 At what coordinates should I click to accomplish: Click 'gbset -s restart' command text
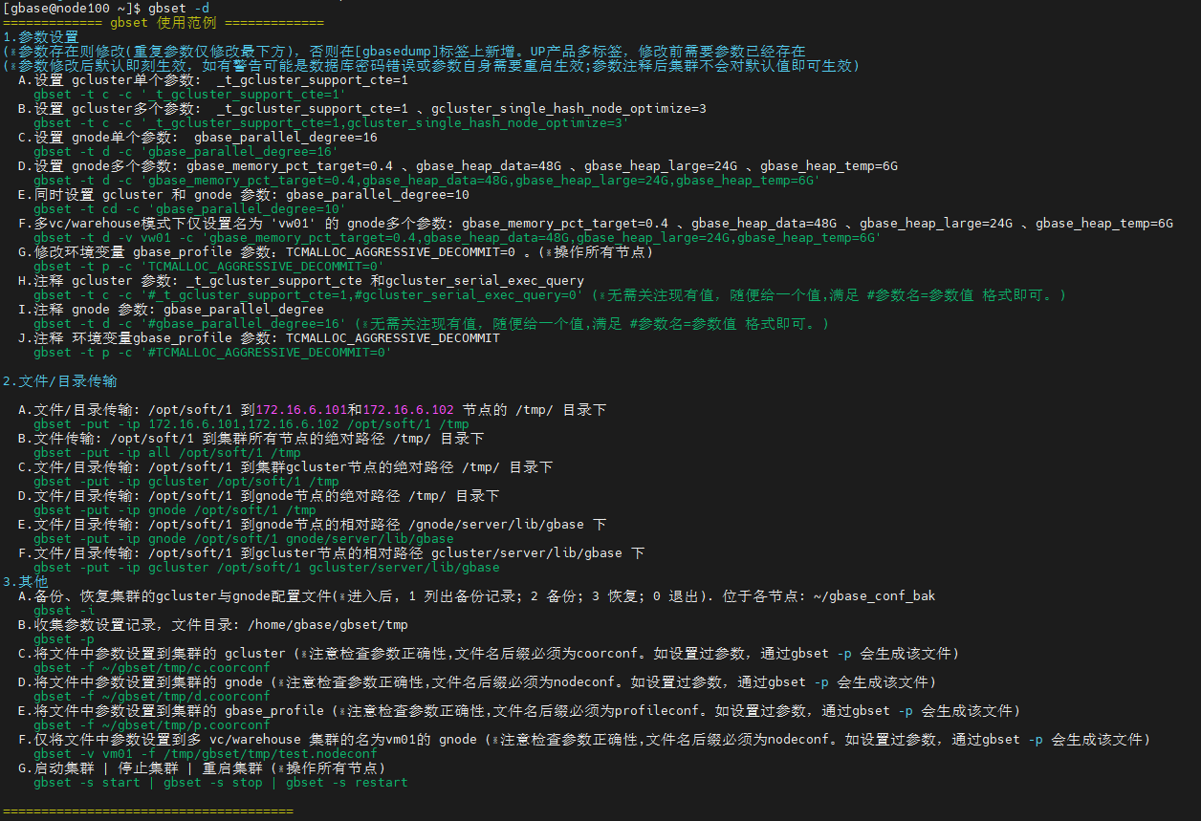(x=347, y=782)
